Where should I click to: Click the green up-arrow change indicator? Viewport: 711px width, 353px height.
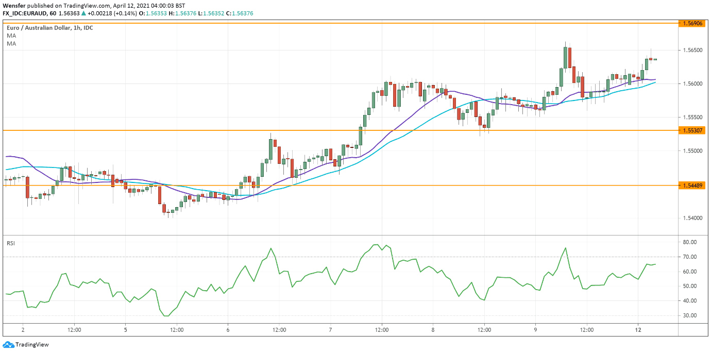pyautogui.click(x=84, y=14)
